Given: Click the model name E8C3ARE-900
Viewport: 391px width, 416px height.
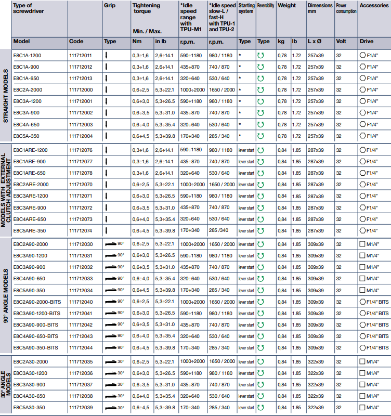Looking at the screenshot, I should [30, 207].
